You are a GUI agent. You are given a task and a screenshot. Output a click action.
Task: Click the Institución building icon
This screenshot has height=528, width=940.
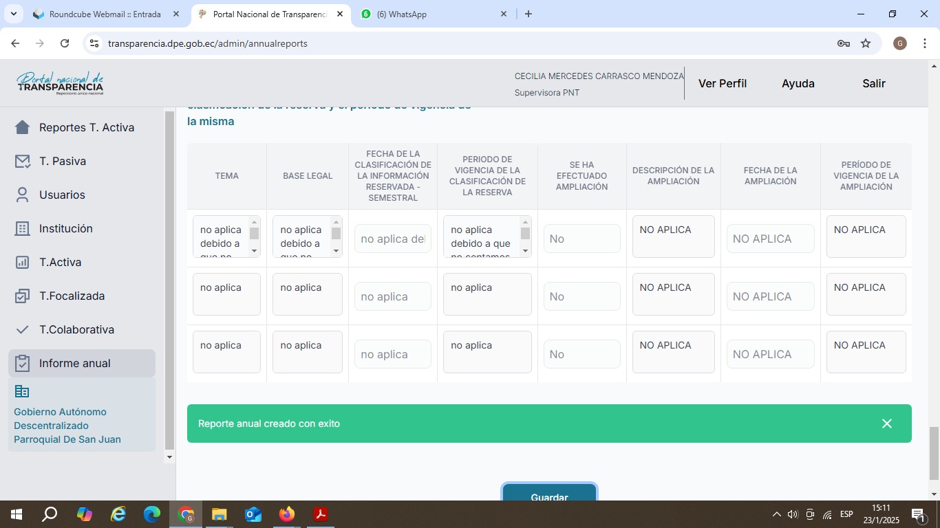pos(23,229)
